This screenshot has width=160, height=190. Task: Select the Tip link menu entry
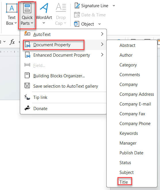point(63,97)
